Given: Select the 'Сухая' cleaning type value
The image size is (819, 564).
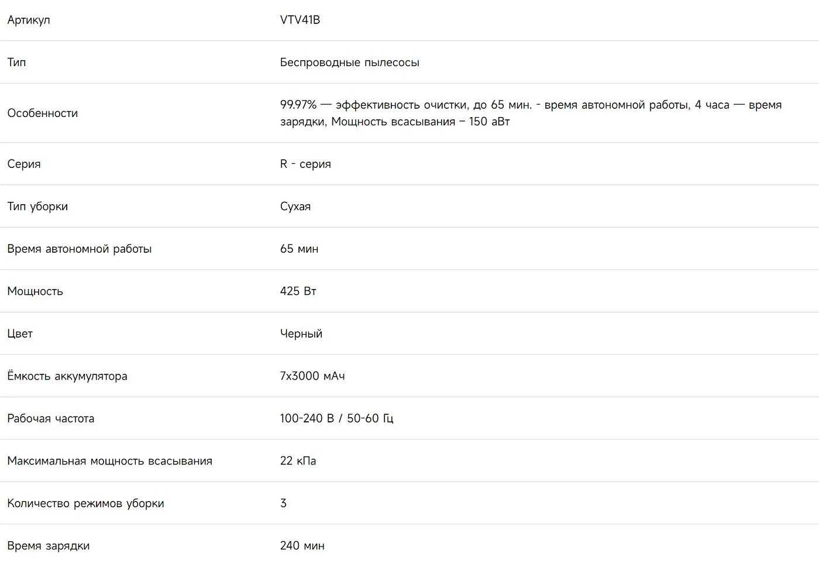Looking at the screenshot, I should 295,207.
